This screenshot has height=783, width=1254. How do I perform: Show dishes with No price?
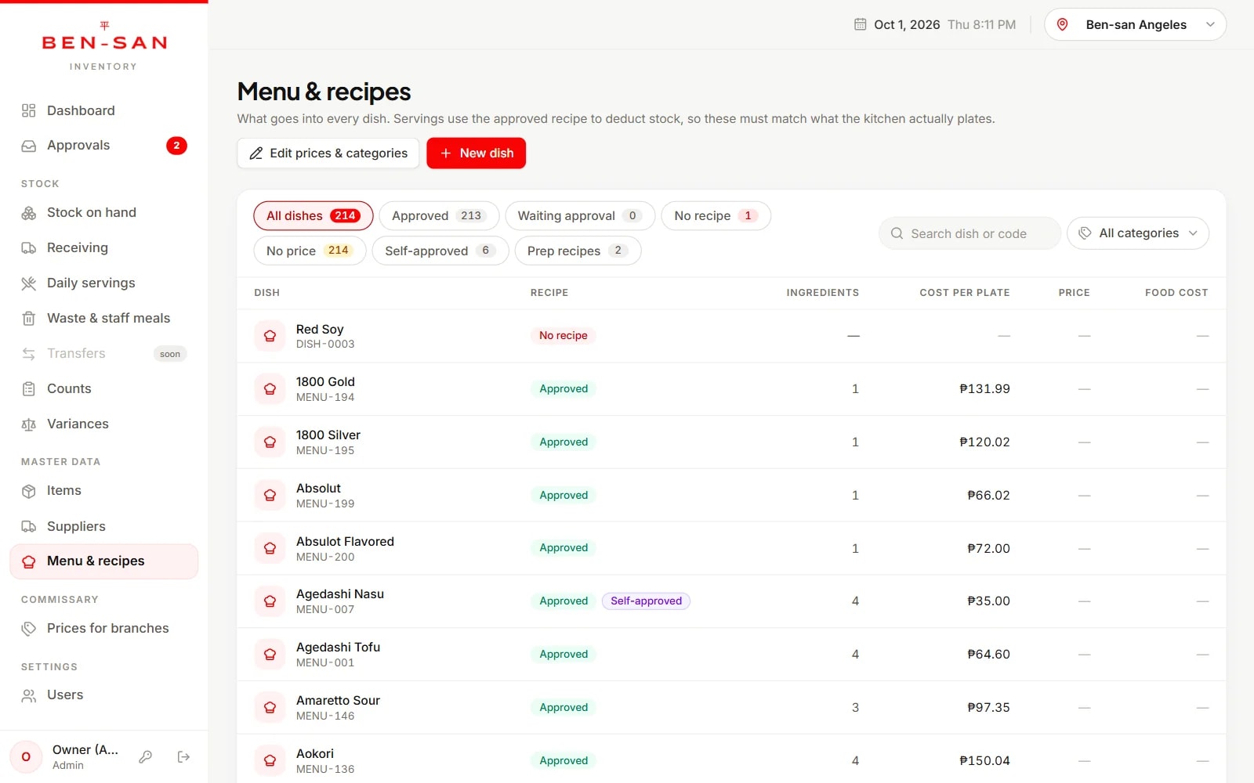[310, 251]
